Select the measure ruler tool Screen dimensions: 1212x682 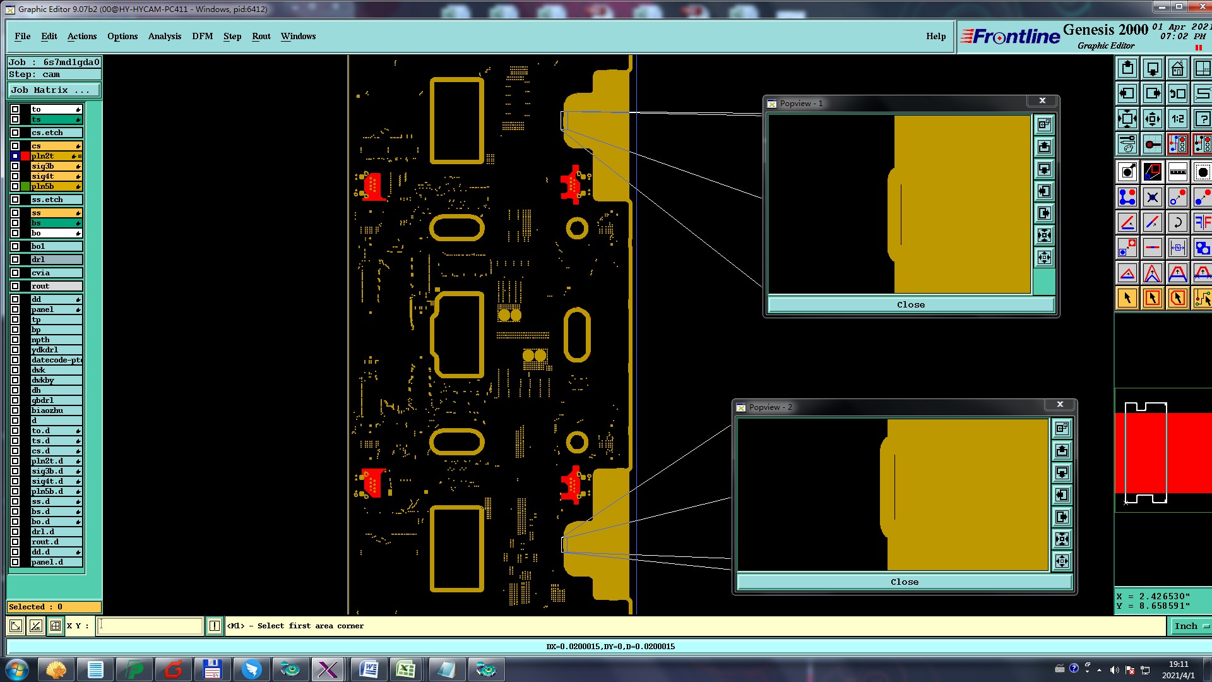point(1177,172)
